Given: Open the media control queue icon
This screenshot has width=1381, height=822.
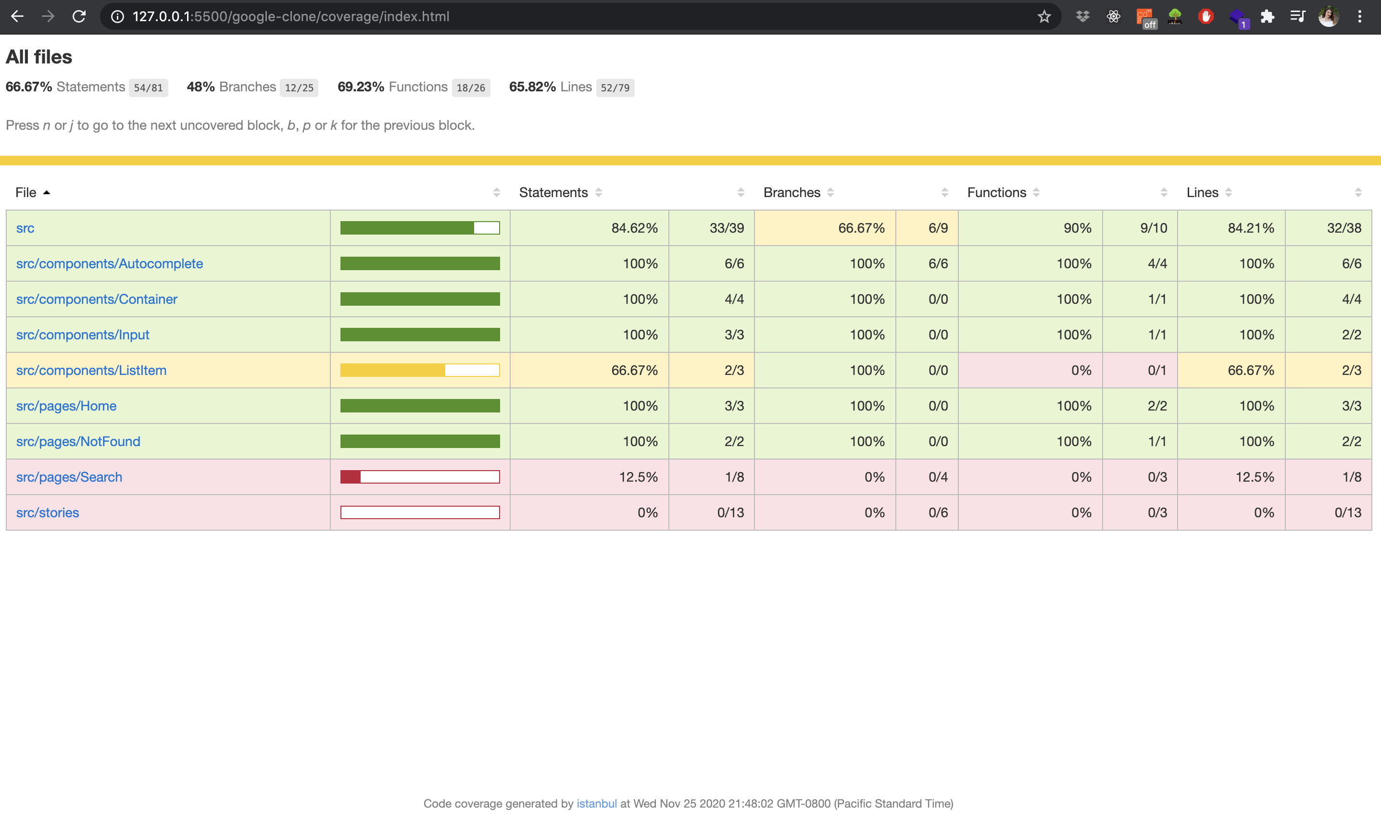Looking at the screenshot, I should click(1298, 17).
